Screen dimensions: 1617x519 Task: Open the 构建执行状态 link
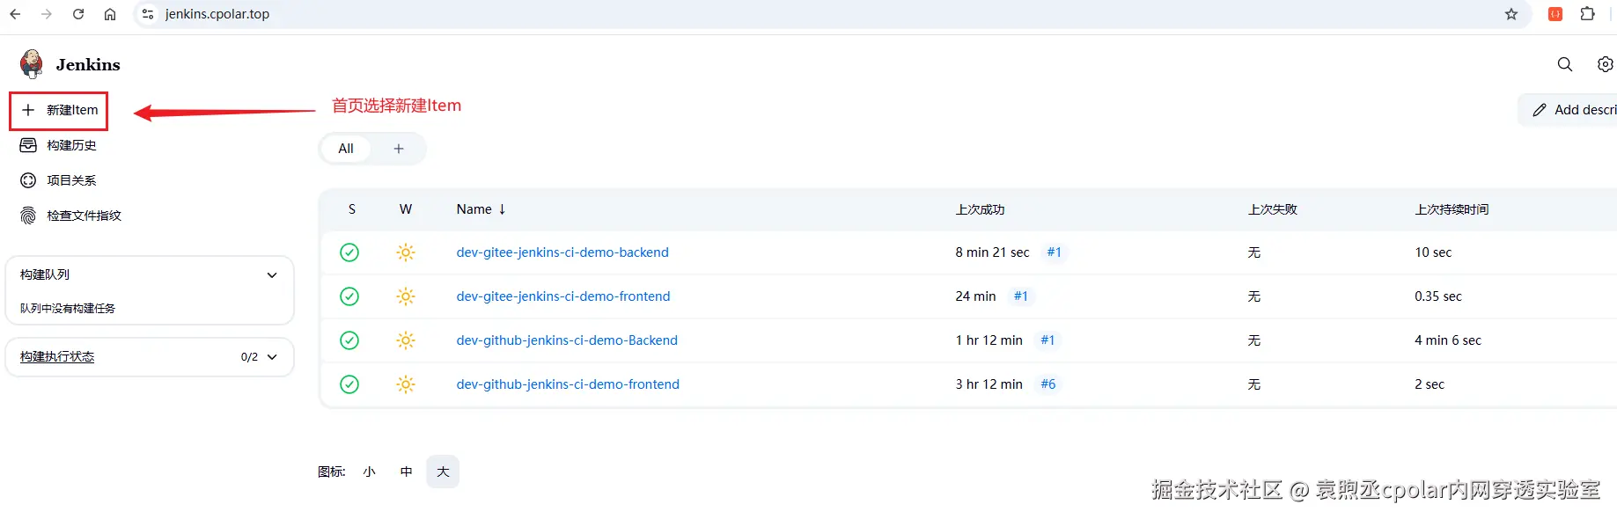(x=57, y=357)
